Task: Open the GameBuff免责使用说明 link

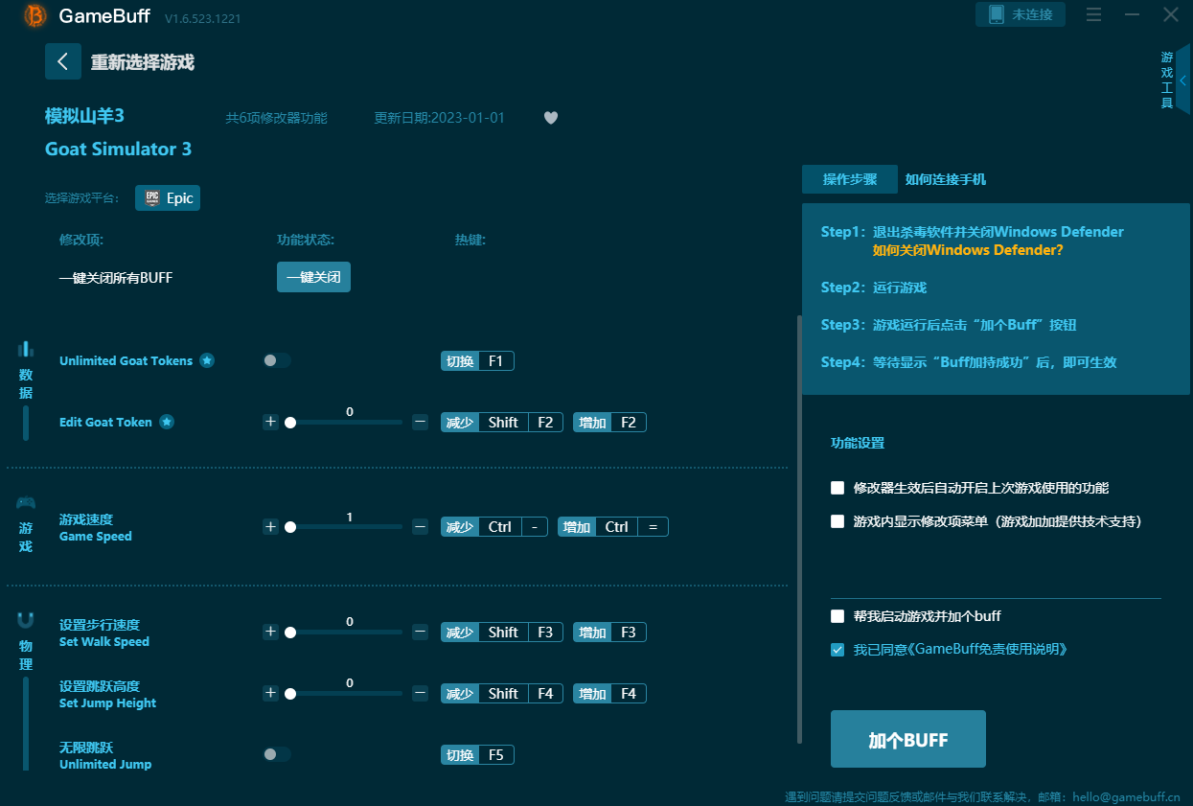Action: [988, 650]
